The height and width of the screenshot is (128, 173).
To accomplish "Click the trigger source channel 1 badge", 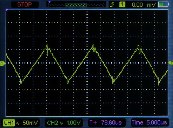I will (122, 5).
